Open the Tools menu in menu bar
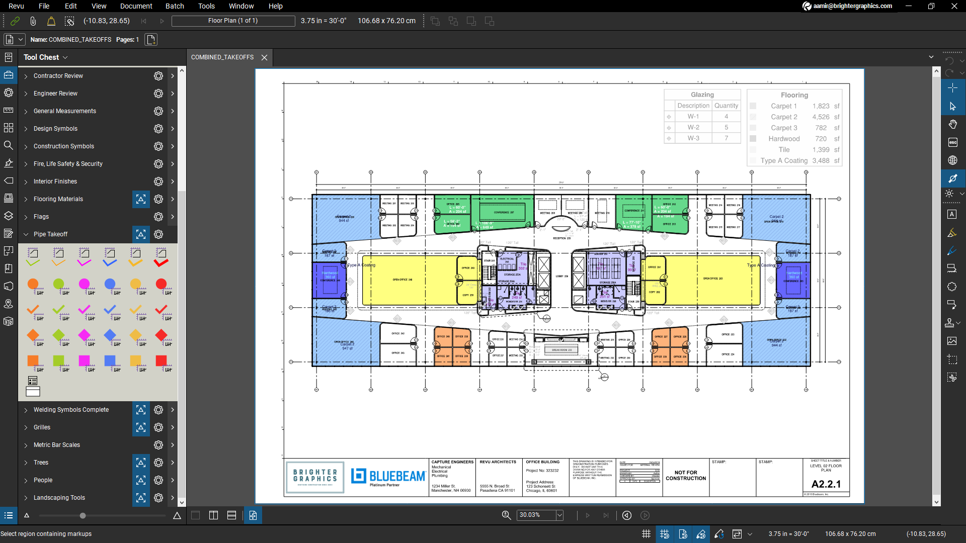Viewport: 966px width, 543px height. coord(206,6)
